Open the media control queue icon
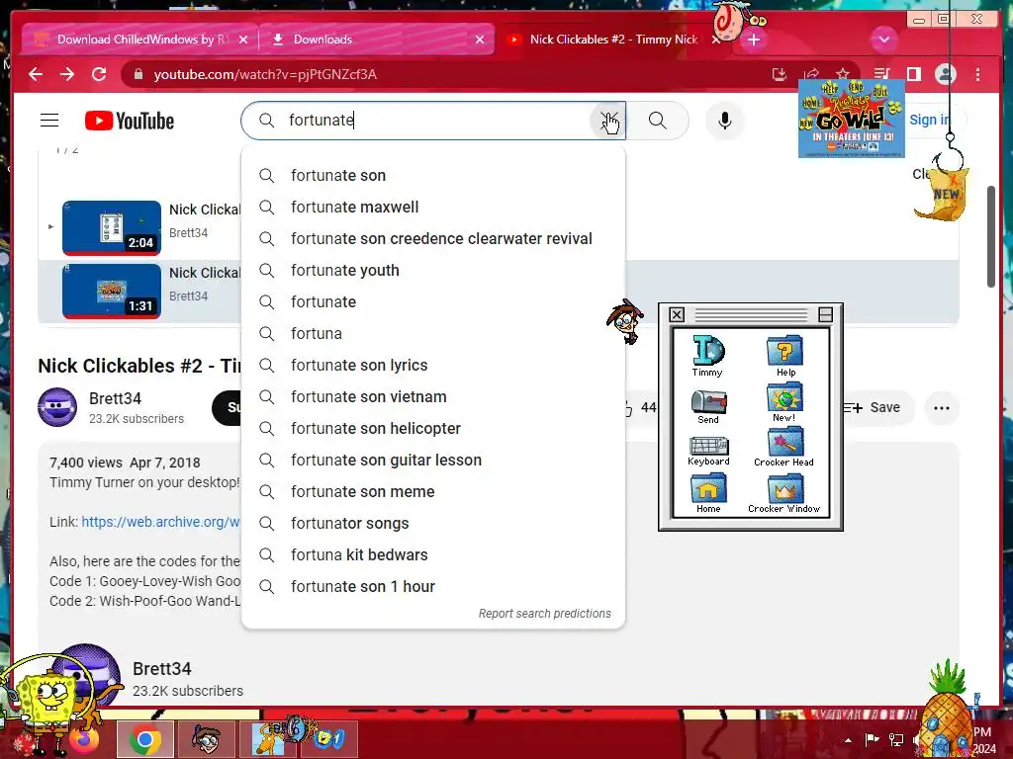Viewport: 1013px width, 759px height. tap(881, 74)
